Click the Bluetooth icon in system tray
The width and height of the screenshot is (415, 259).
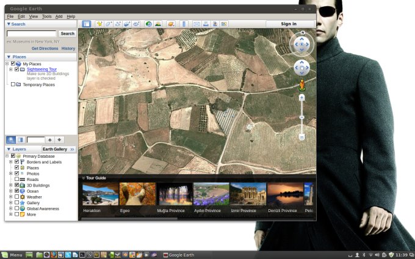tap(364, 255)
